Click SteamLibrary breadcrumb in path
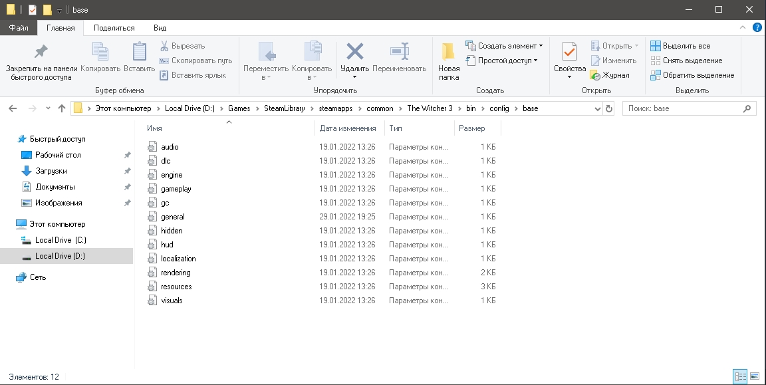 coord(285,108)
